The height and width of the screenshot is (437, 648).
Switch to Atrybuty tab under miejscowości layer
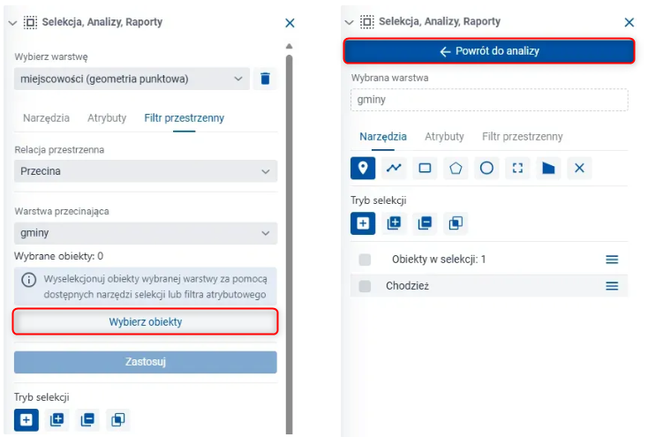(107, 117)
